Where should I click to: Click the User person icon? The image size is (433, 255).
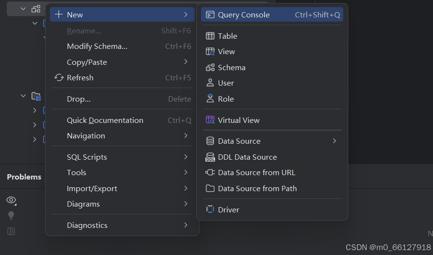coord(210,83)
